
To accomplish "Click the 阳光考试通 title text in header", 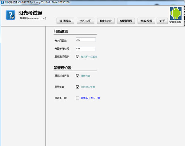I will [30, 13].
